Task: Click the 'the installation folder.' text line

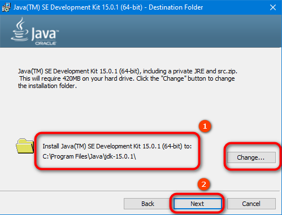Action: (x=47, y=86)
